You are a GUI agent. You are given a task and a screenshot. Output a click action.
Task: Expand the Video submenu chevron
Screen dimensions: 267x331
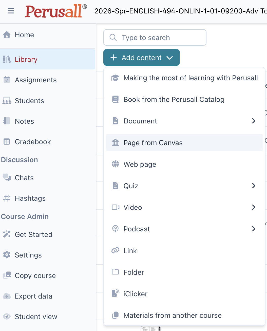(x=254, y=207)
